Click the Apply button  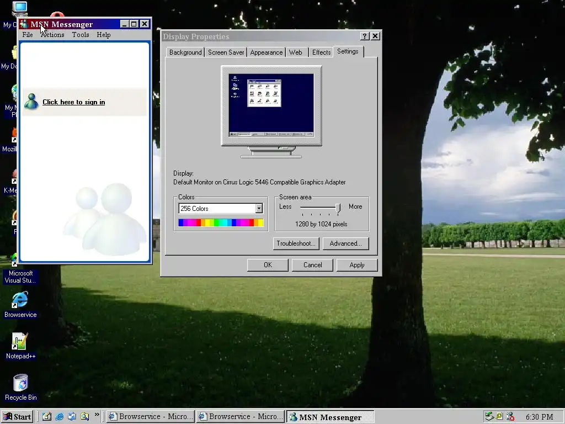(357, 265)
